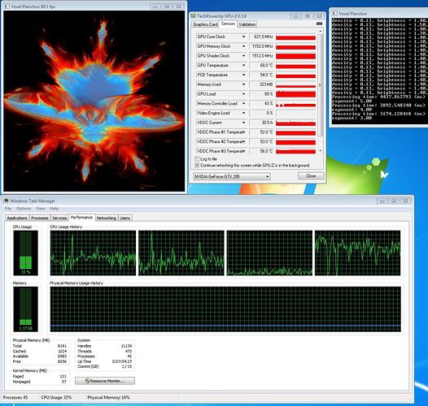Maximize the GPU-Z window
Screen dimensions: 428x406
point(308,16)
